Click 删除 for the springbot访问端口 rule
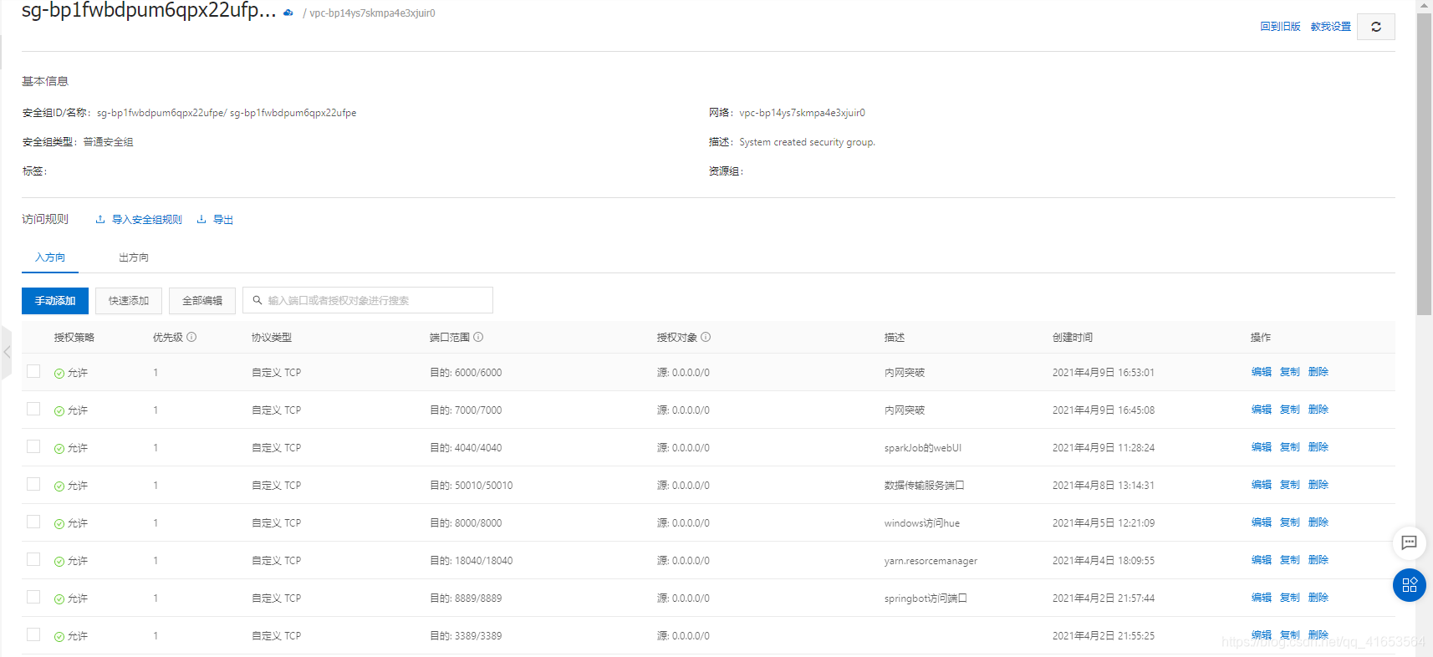 [x=1318, y=598]
